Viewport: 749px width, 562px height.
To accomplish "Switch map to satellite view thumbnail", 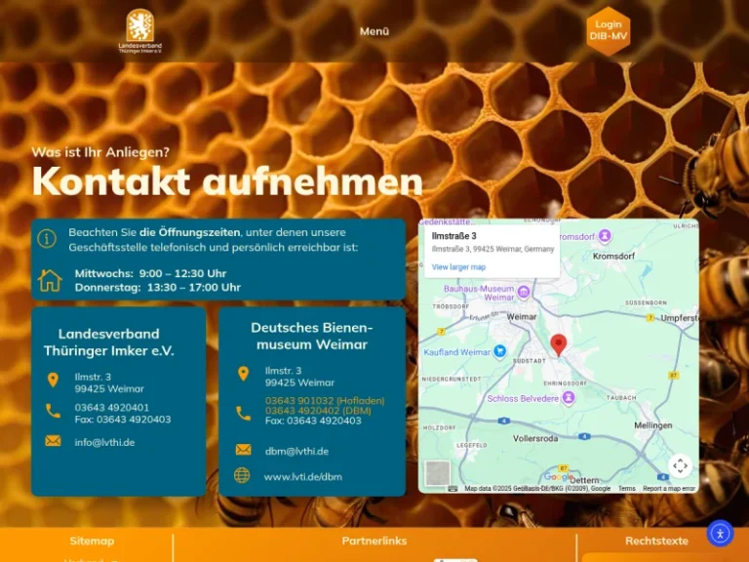I will point(438,473).
